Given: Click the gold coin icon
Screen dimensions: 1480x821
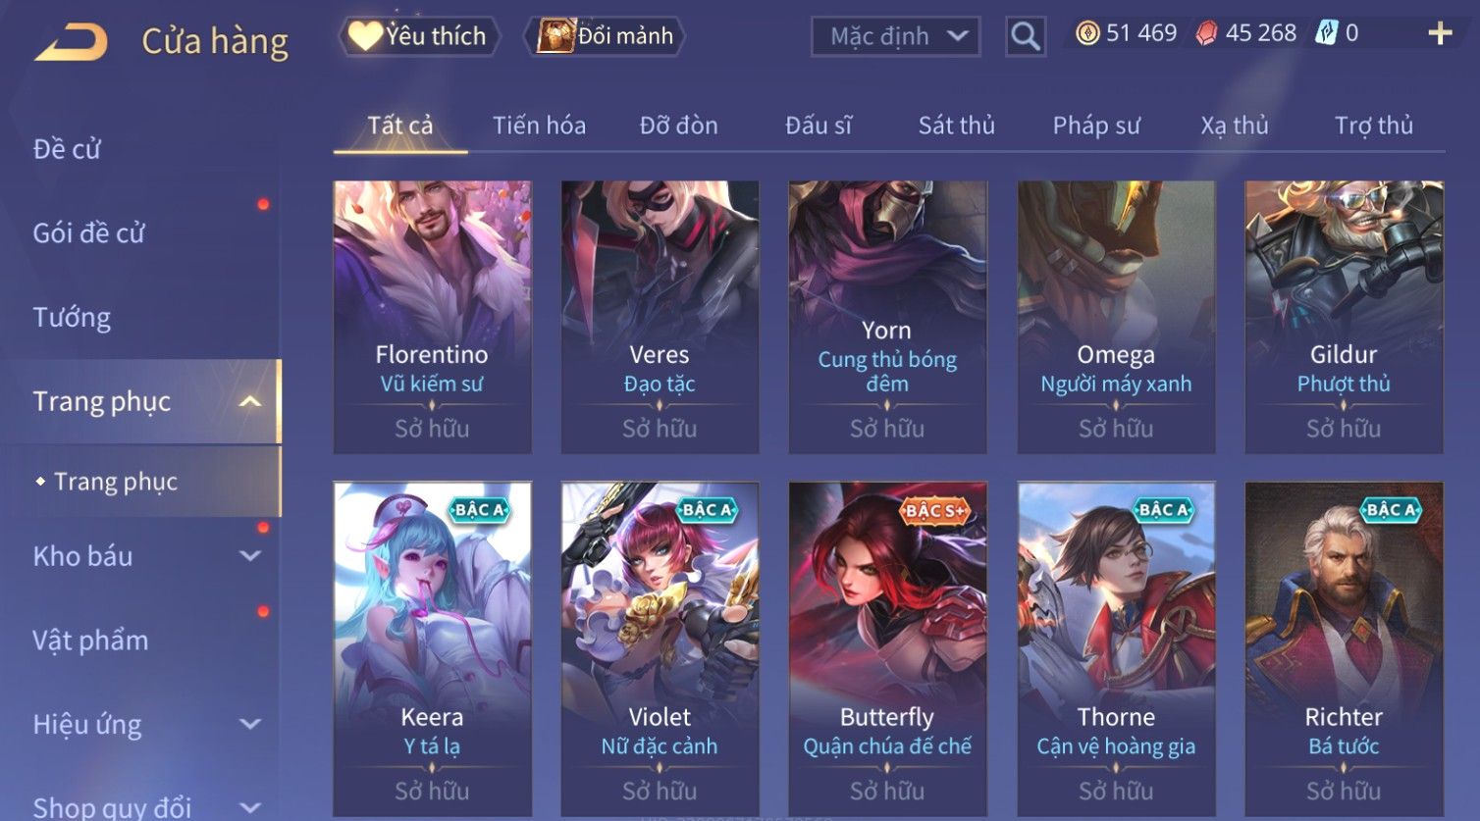Looking at the screenshot, I should [x=1087, y=33].
